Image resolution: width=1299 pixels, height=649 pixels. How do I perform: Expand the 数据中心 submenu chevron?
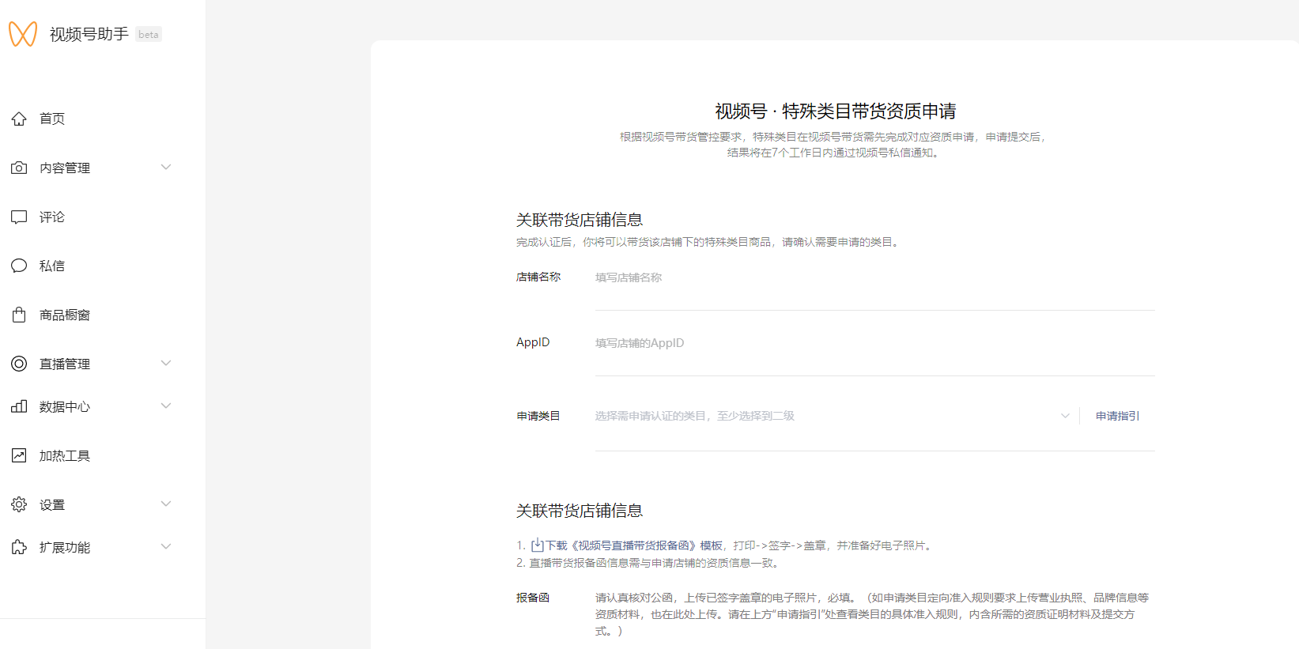click(166, 406)
